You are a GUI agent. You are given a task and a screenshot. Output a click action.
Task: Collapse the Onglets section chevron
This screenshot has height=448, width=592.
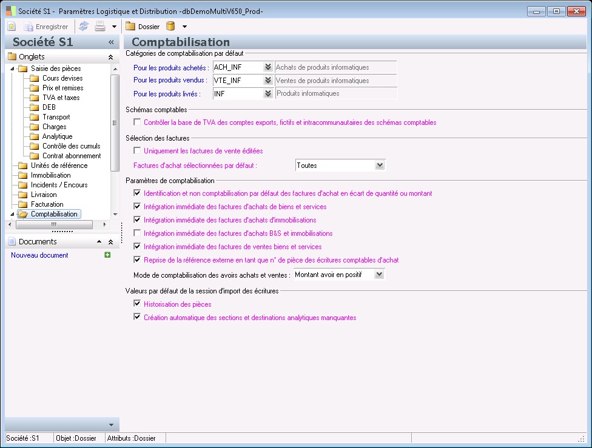pos(110,57)
